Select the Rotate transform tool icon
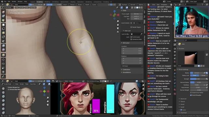The width and height of the screenshot is (209, 117). point(3,64)
